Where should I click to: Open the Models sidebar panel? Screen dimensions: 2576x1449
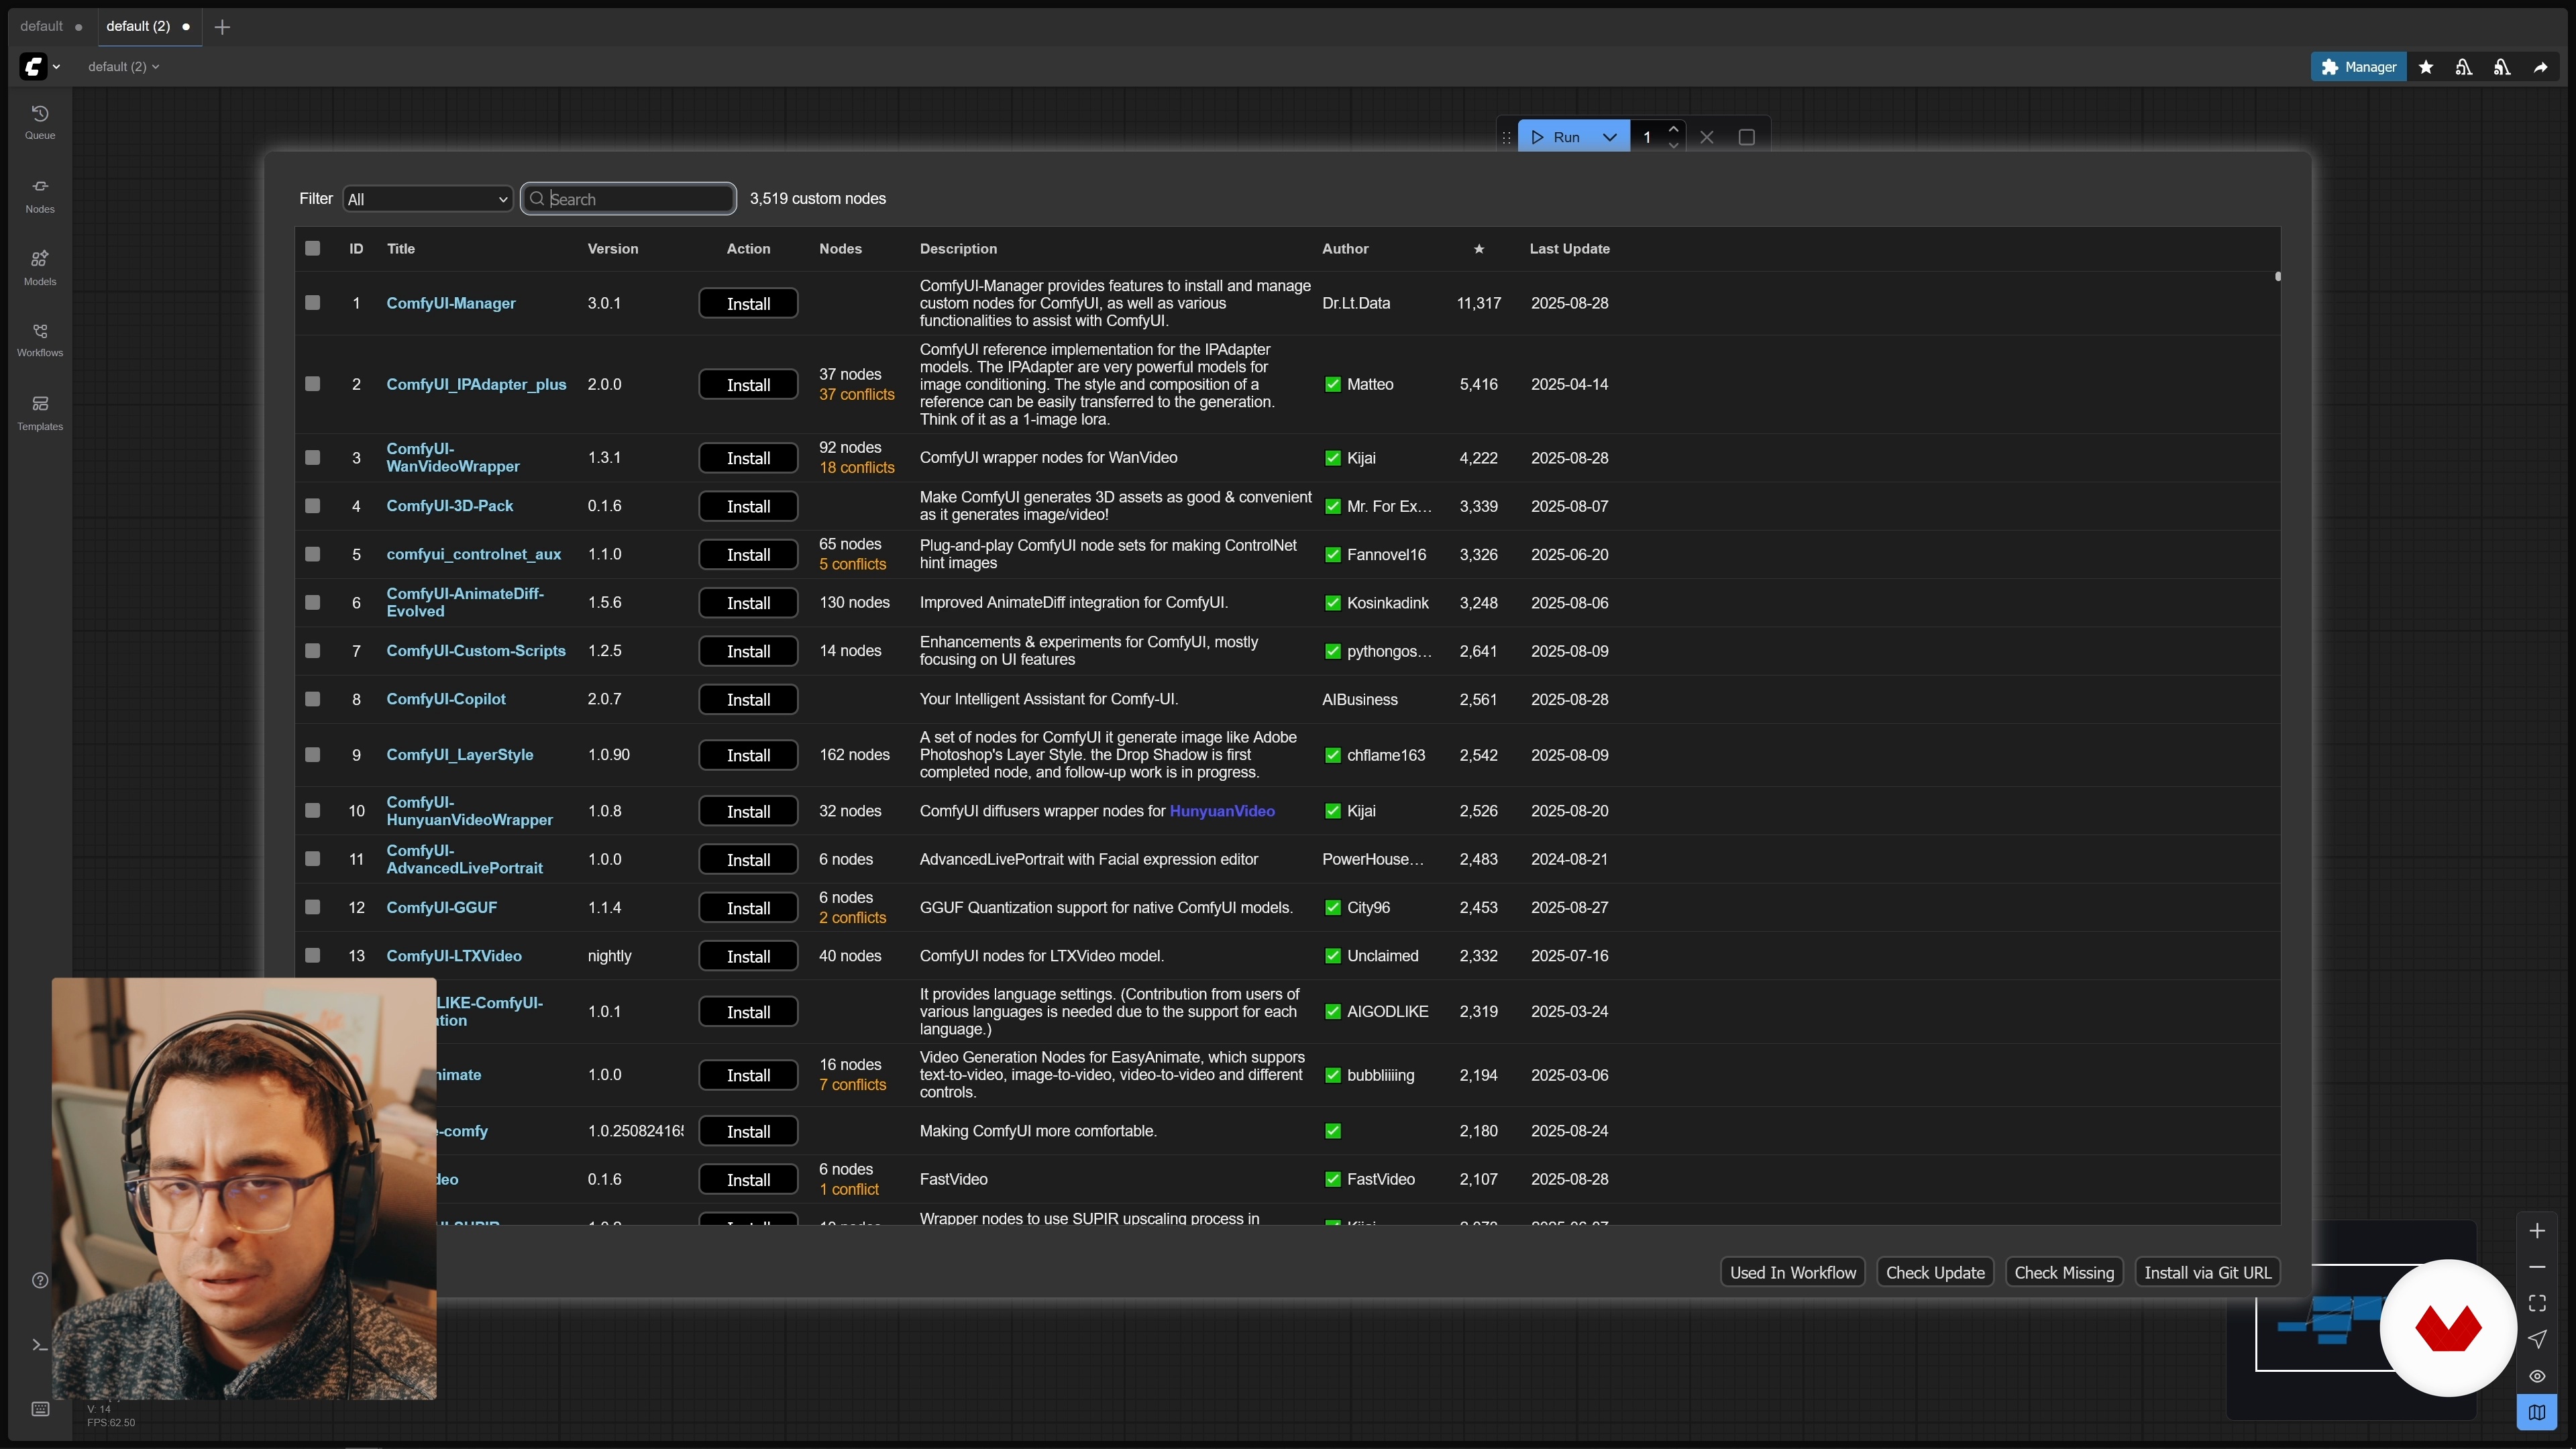pos(40,268)
